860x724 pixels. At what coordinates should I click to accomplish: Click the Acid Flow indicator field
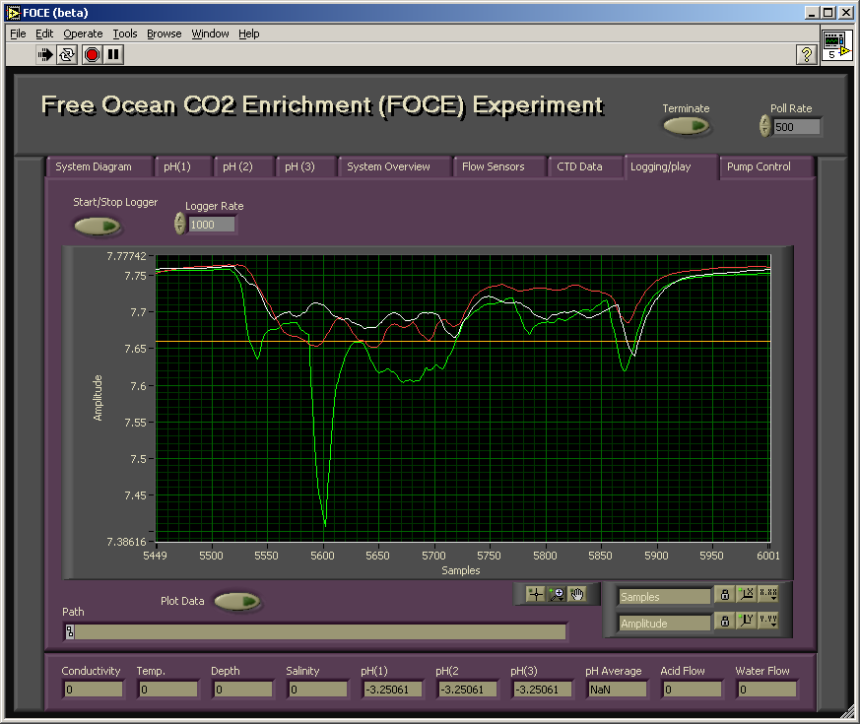click(x=693, y=690)
